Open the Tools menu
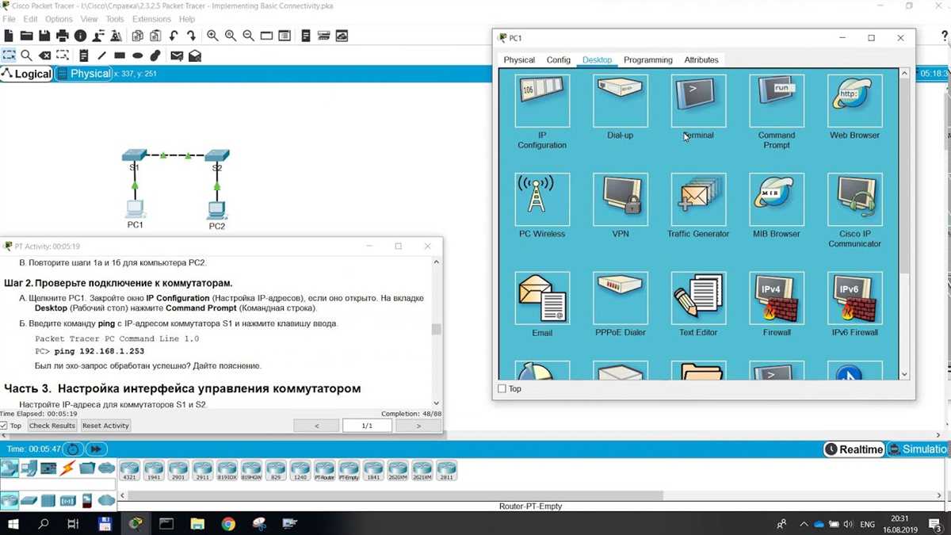The width and height of the screenshot is (951, 535). tap(115, 19)
